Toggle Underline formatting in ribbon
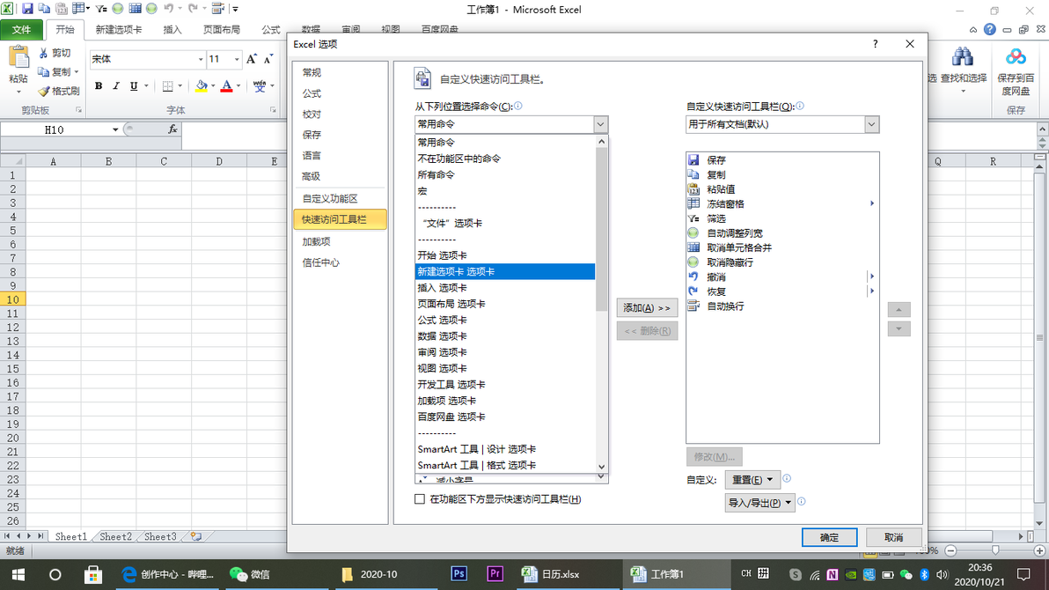Image resolution: width=1049 pixels, height=590 pixels. click(x=134, y=85)
